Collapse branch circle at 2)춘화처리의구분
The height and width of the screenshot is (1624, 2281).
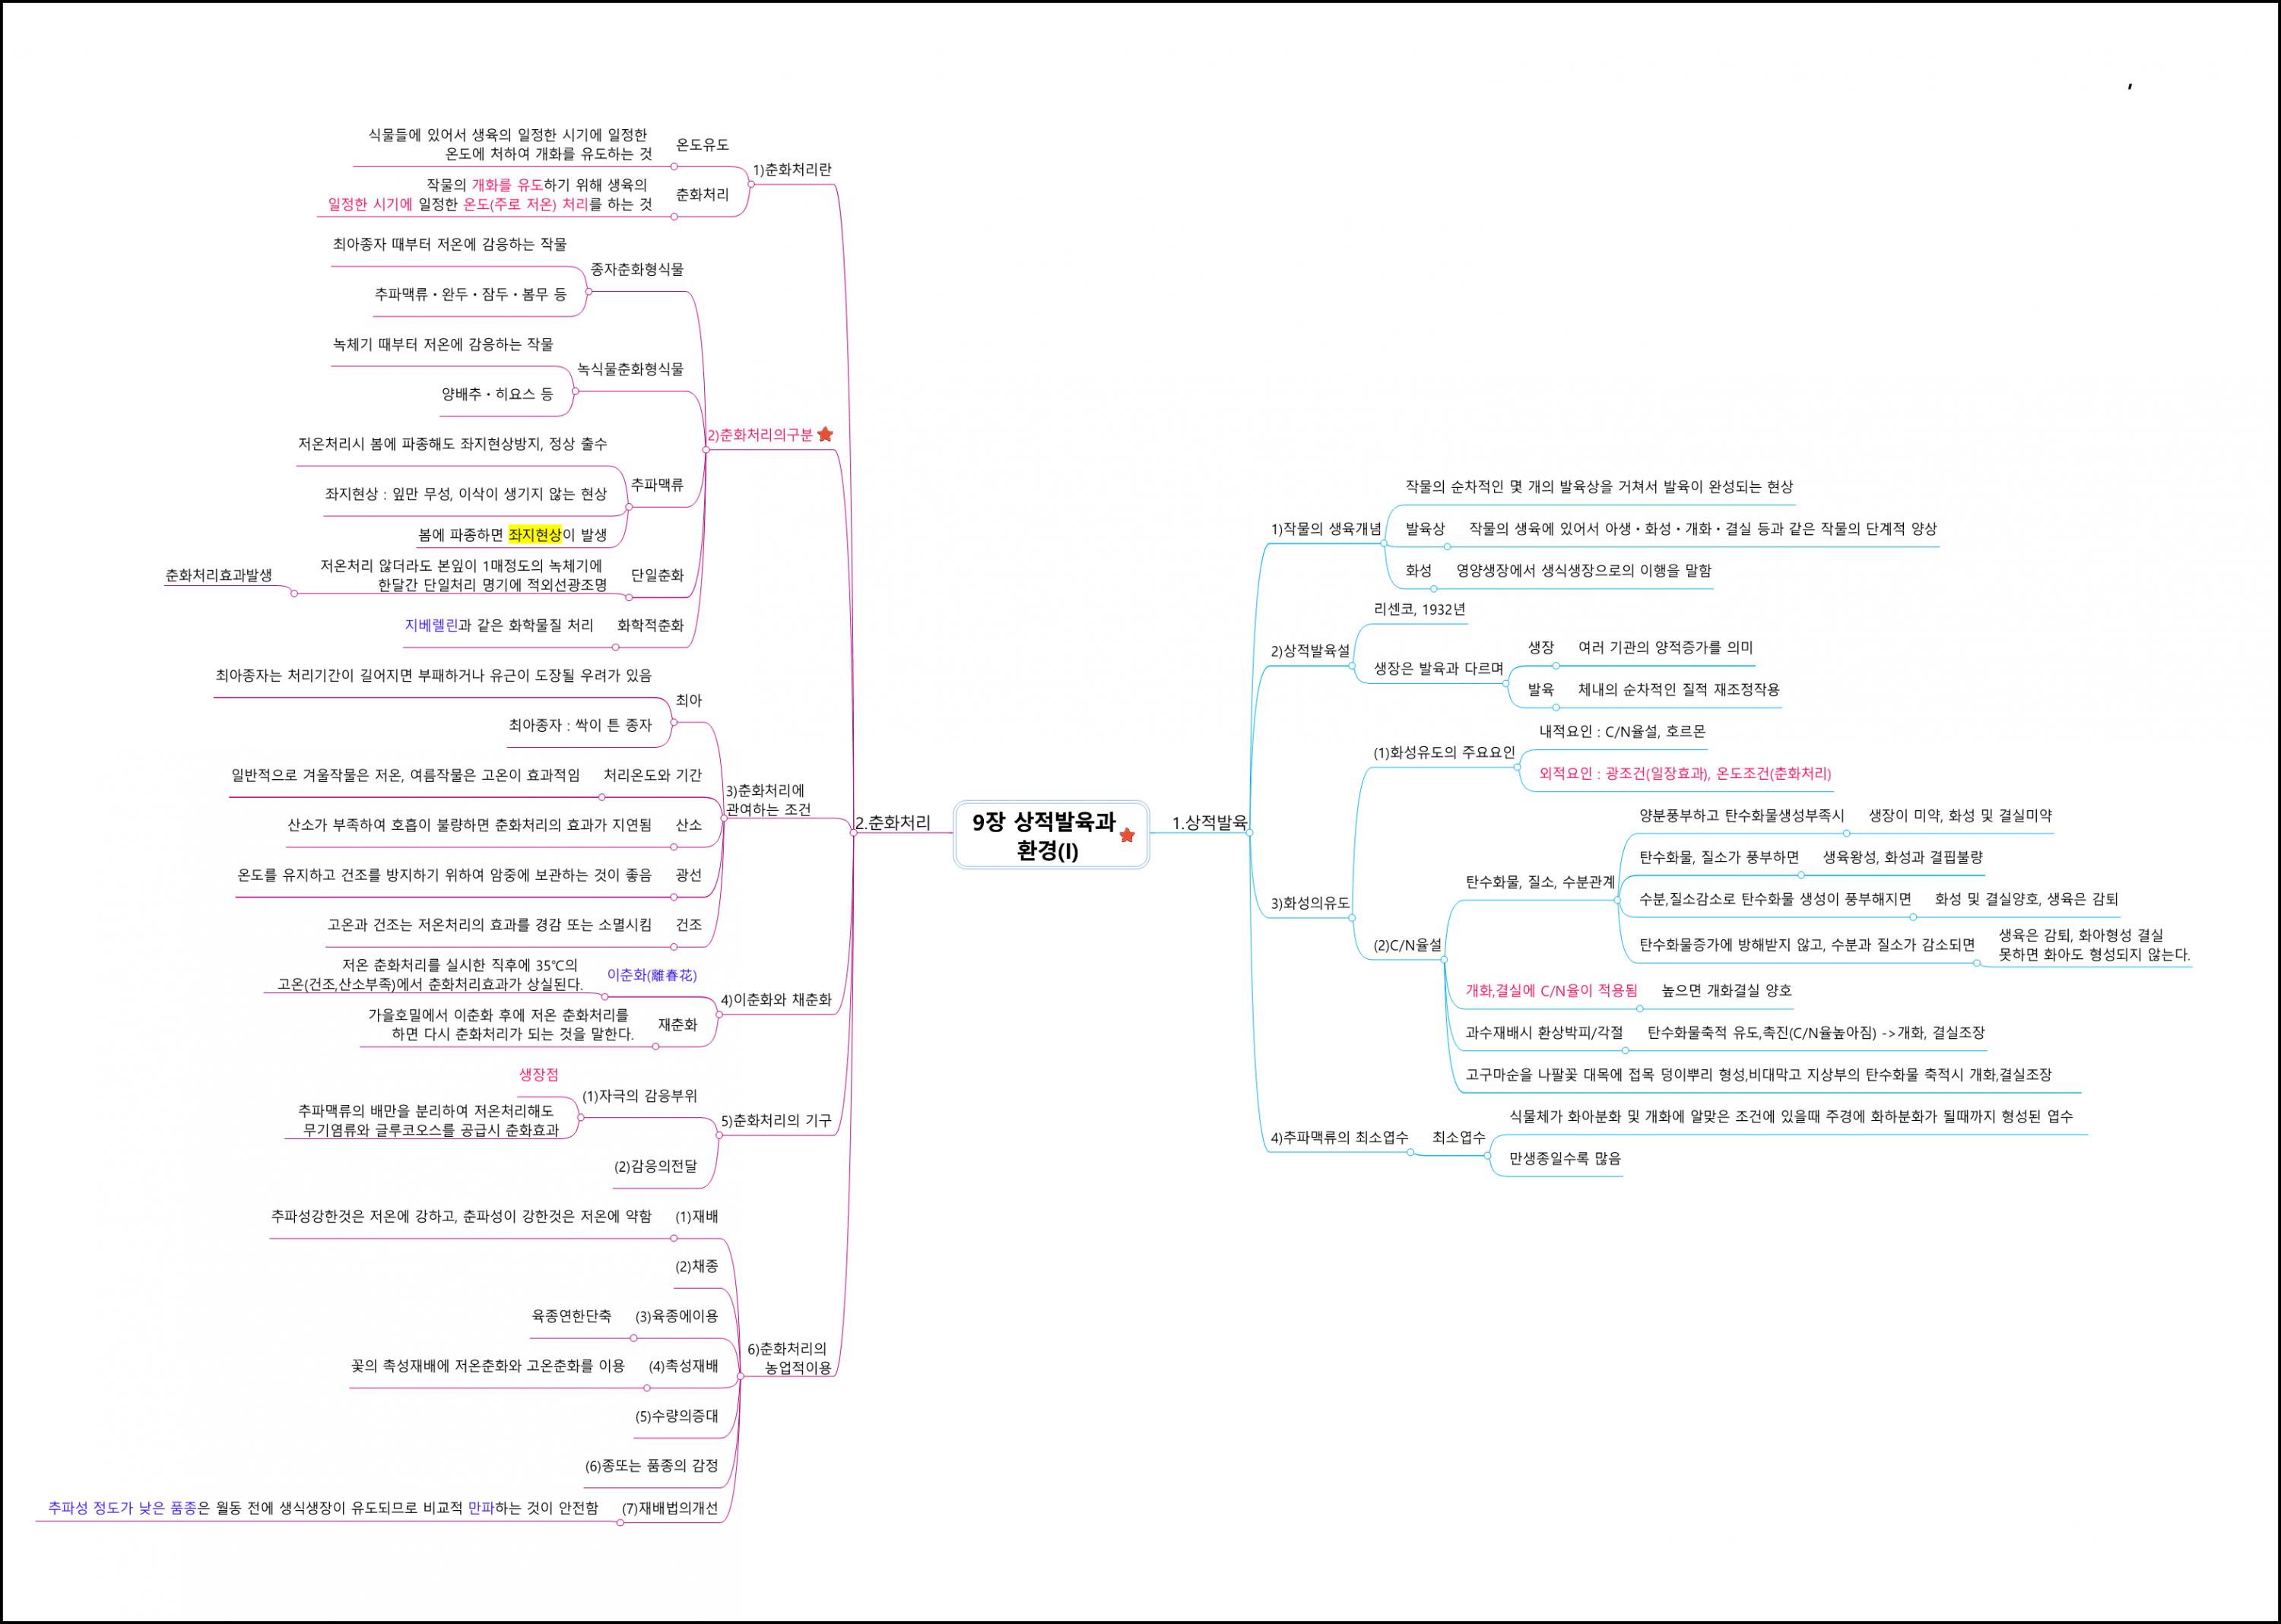click(706, 450)
